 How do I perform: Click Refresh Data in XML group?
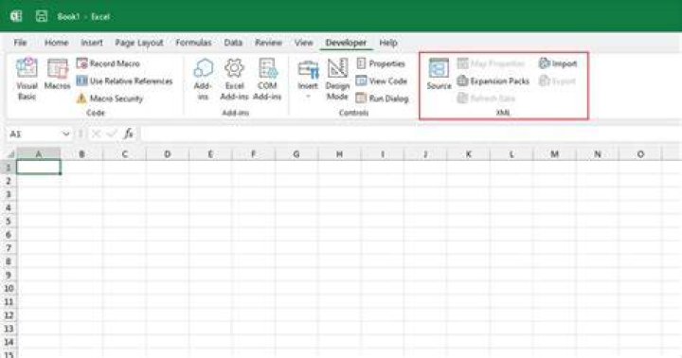tap(486, 98)
